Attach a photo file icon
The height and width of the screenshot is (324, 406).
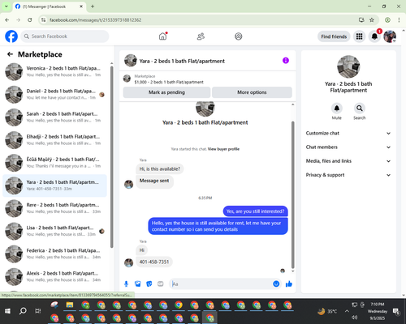click(138, 283)
